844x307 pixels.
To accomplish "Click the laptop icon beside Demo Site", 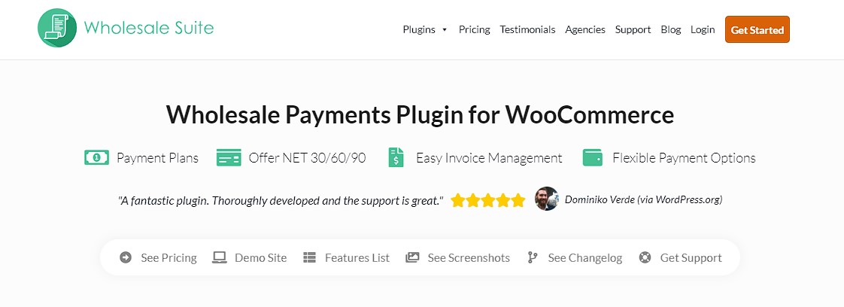I will pyautogui.click(x=219, y=257).
